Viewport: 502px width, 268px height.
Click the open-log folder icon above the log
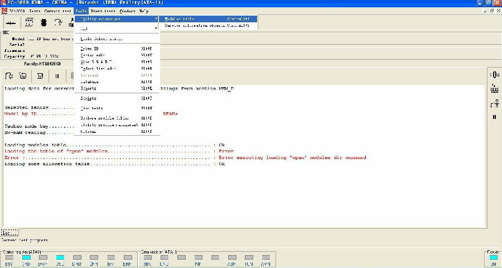pyautogui.click(x=9, y=76)
